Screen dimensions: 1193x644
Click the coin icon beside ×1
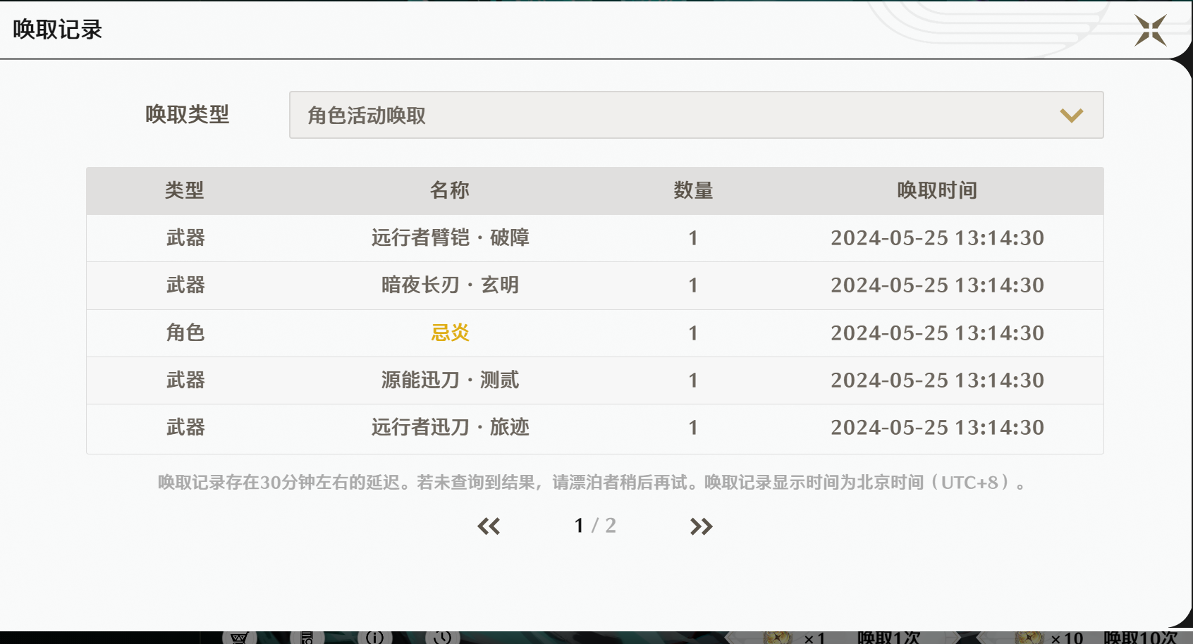(778, 637)
